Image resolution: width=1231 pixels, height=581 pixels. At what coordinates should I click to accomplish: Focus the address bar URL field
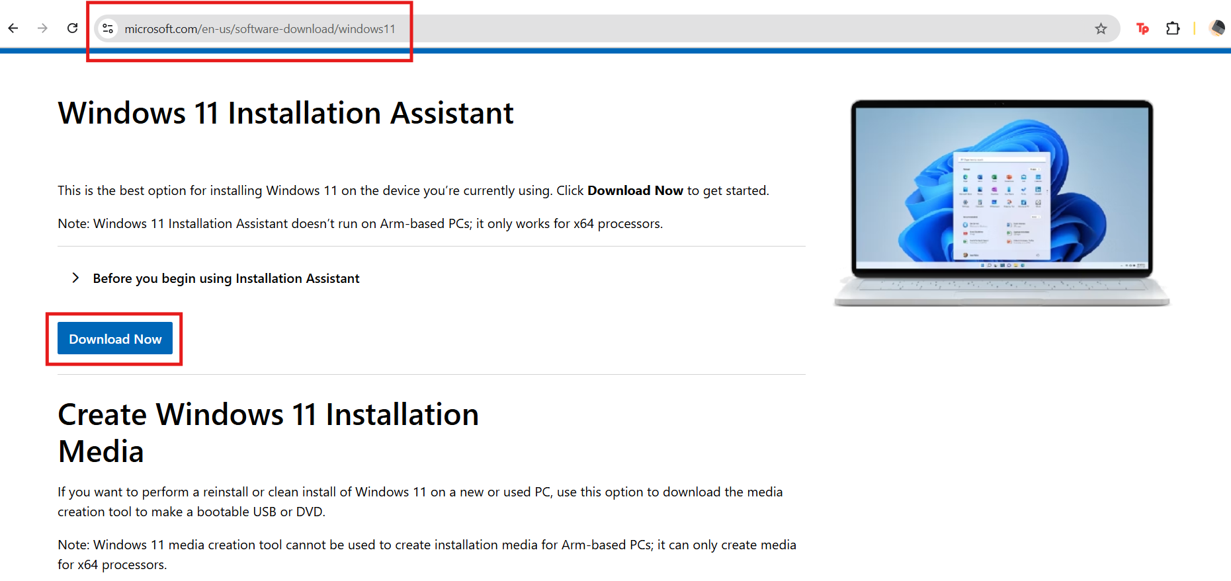tap(607, 28)
